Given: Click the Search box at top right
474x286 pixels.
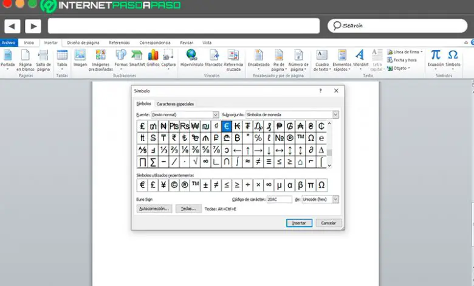Looking at the screenshot, I should [x=397, y=26].
